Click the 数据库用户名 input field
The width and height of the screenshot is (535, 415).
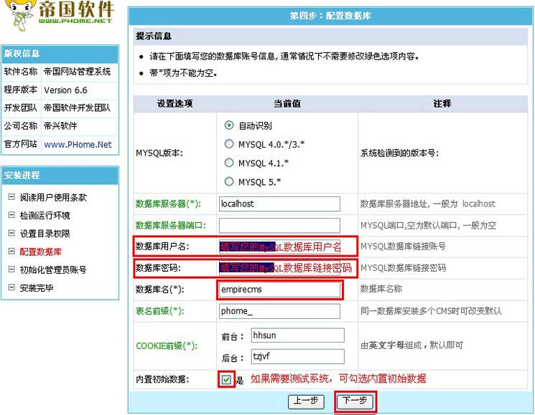point(279,247)
